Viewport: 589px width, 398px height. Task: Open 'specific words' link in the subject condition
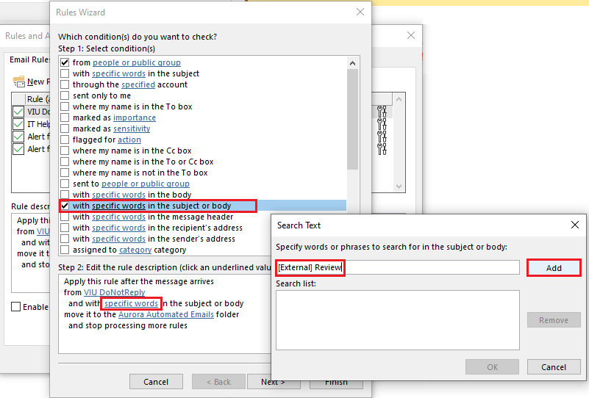click(118, 73)
